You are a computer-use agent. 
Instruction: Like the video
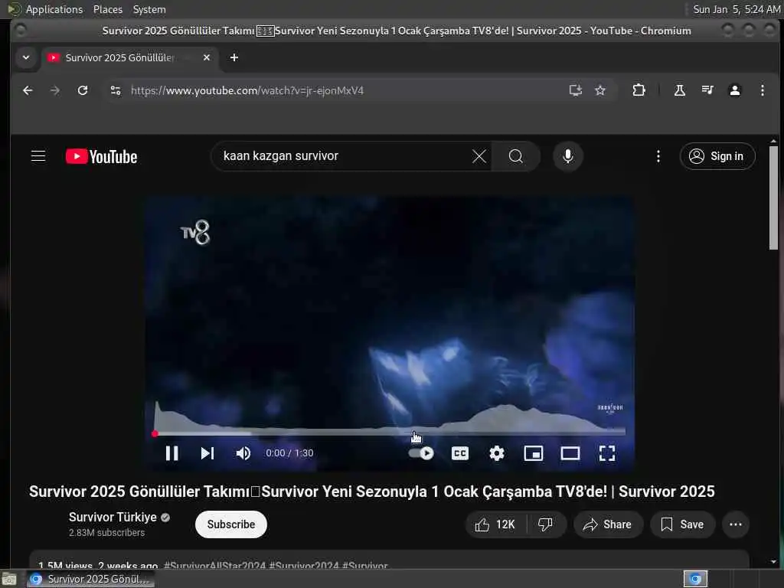[495, 524]
